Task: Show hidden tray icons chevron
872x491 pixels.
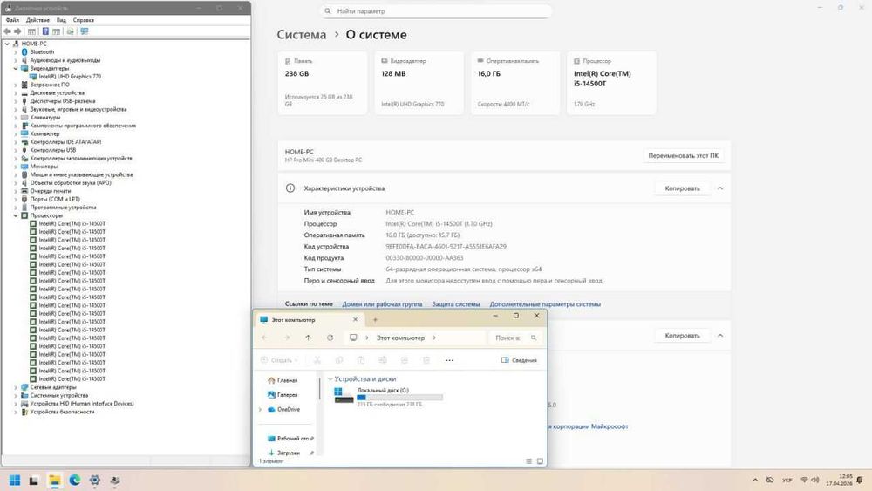Action: (x=754, y=480)
